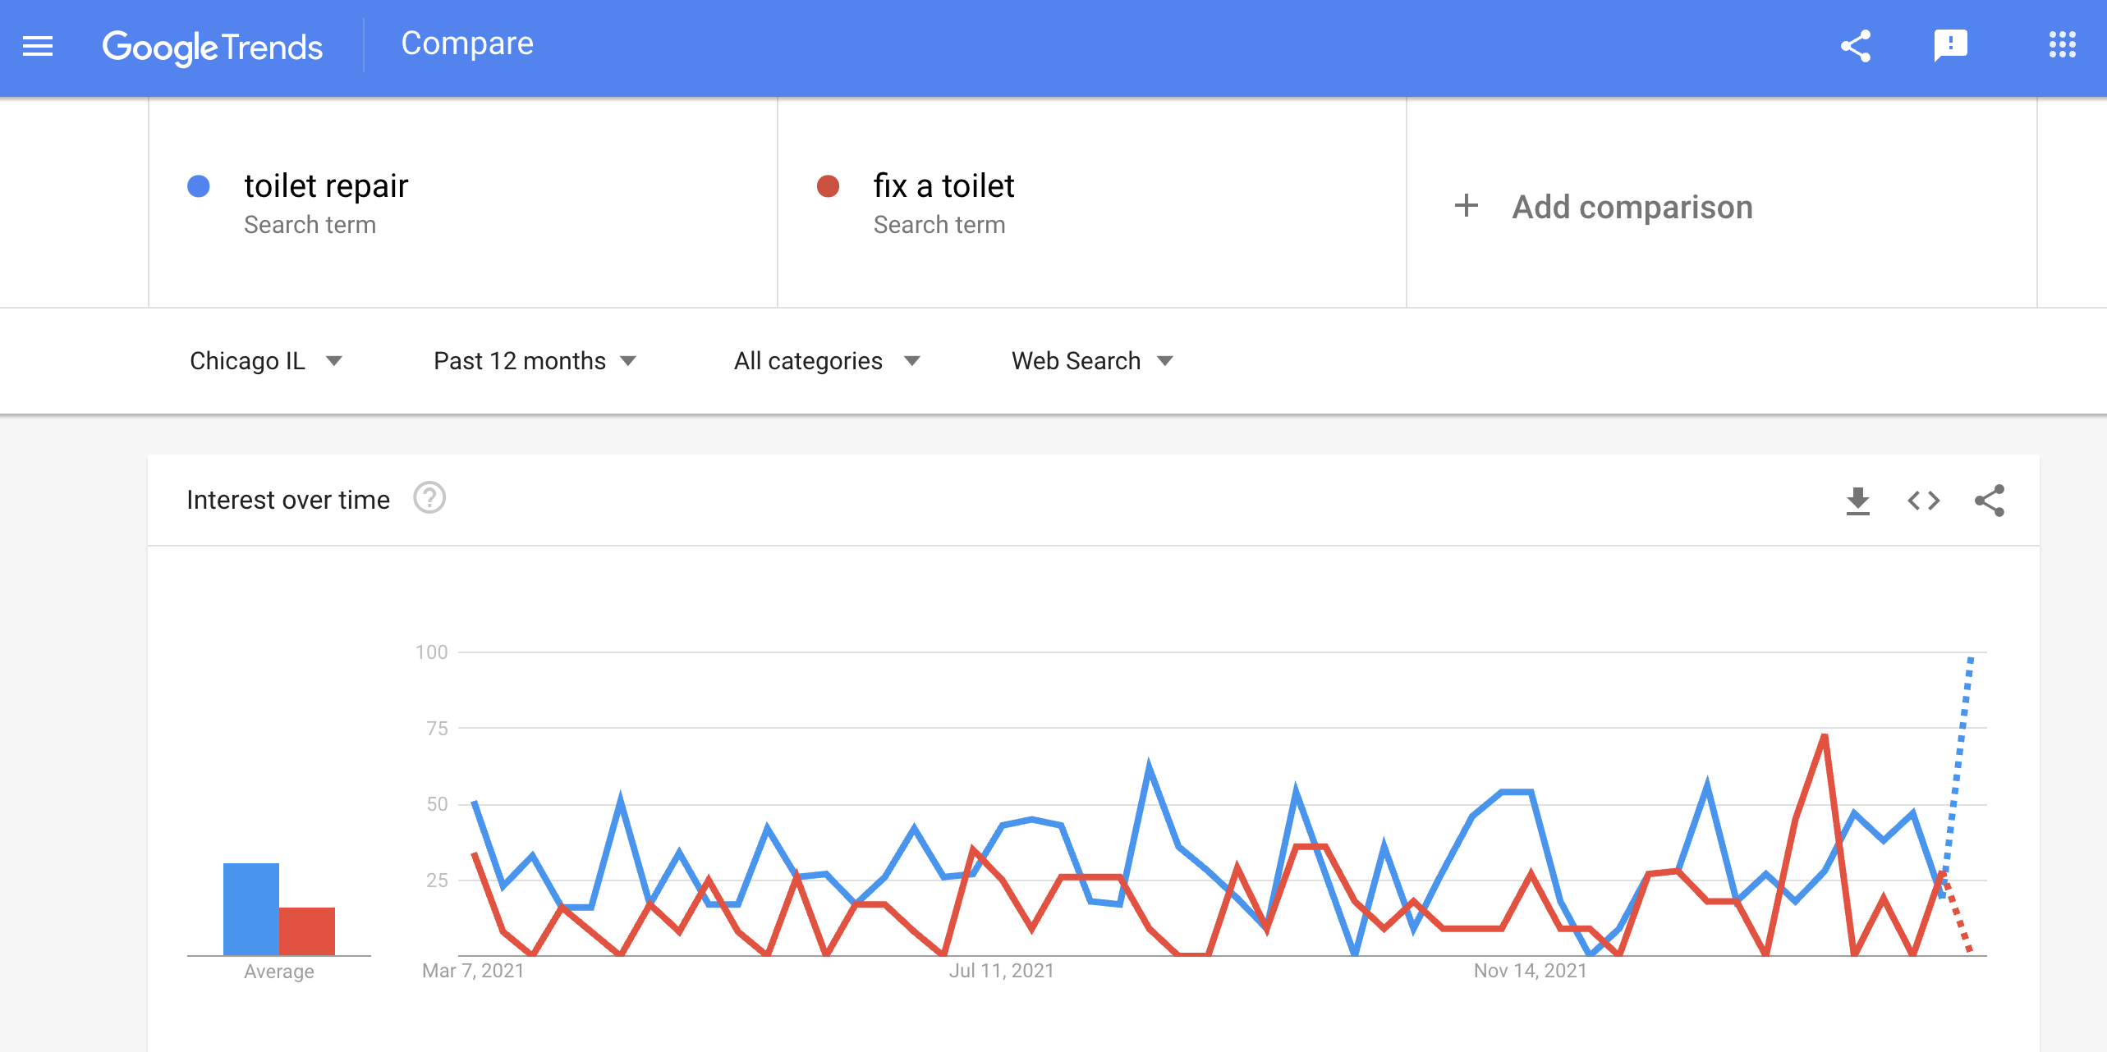Open the Past 12 months dropdown
This screenshot has height=1052, width=2107.
tap(535, 360)
